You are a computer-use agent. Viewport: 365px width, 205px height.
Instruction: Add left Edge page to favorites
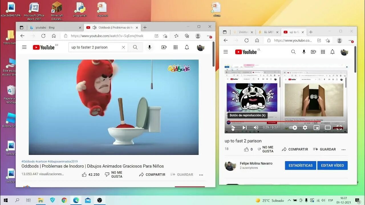[x=165, y=36]
